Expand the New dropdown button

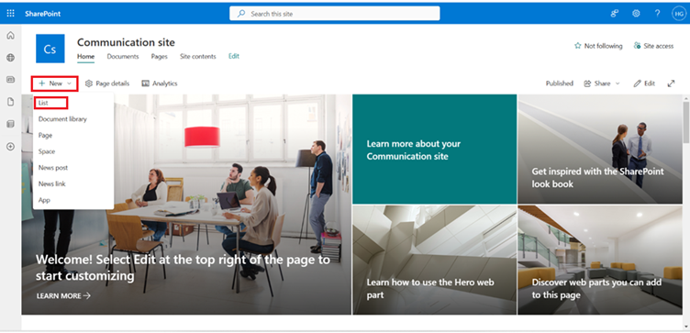[x=55, y=83]
